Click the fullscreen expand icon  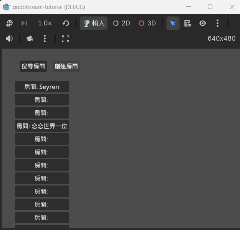pos(65,39)
